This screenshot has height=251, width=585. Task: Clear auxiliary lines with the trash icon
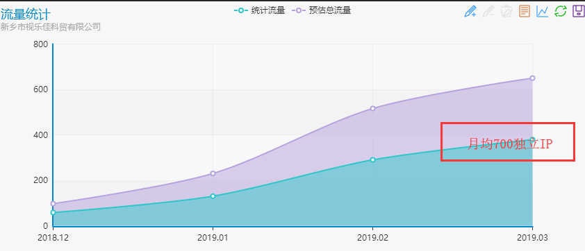coord(506,11)
